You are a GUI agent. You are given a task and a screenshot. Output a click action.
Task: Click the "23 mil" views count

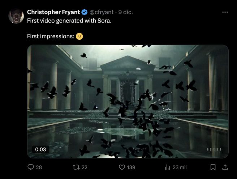179,167
